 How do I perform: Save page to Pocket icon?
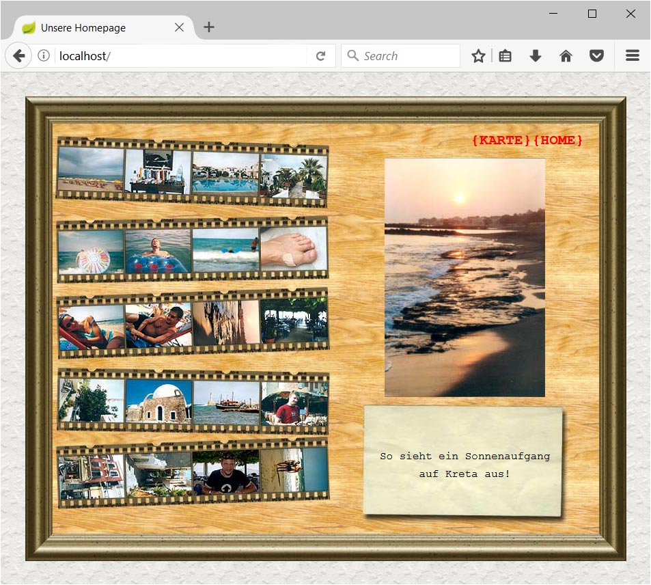596,55
